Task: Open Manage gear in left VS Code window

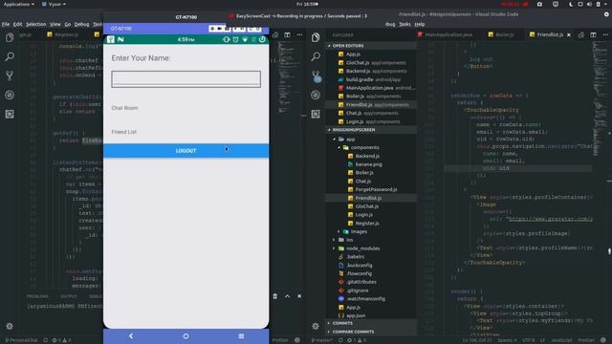Action: [10, 326]
